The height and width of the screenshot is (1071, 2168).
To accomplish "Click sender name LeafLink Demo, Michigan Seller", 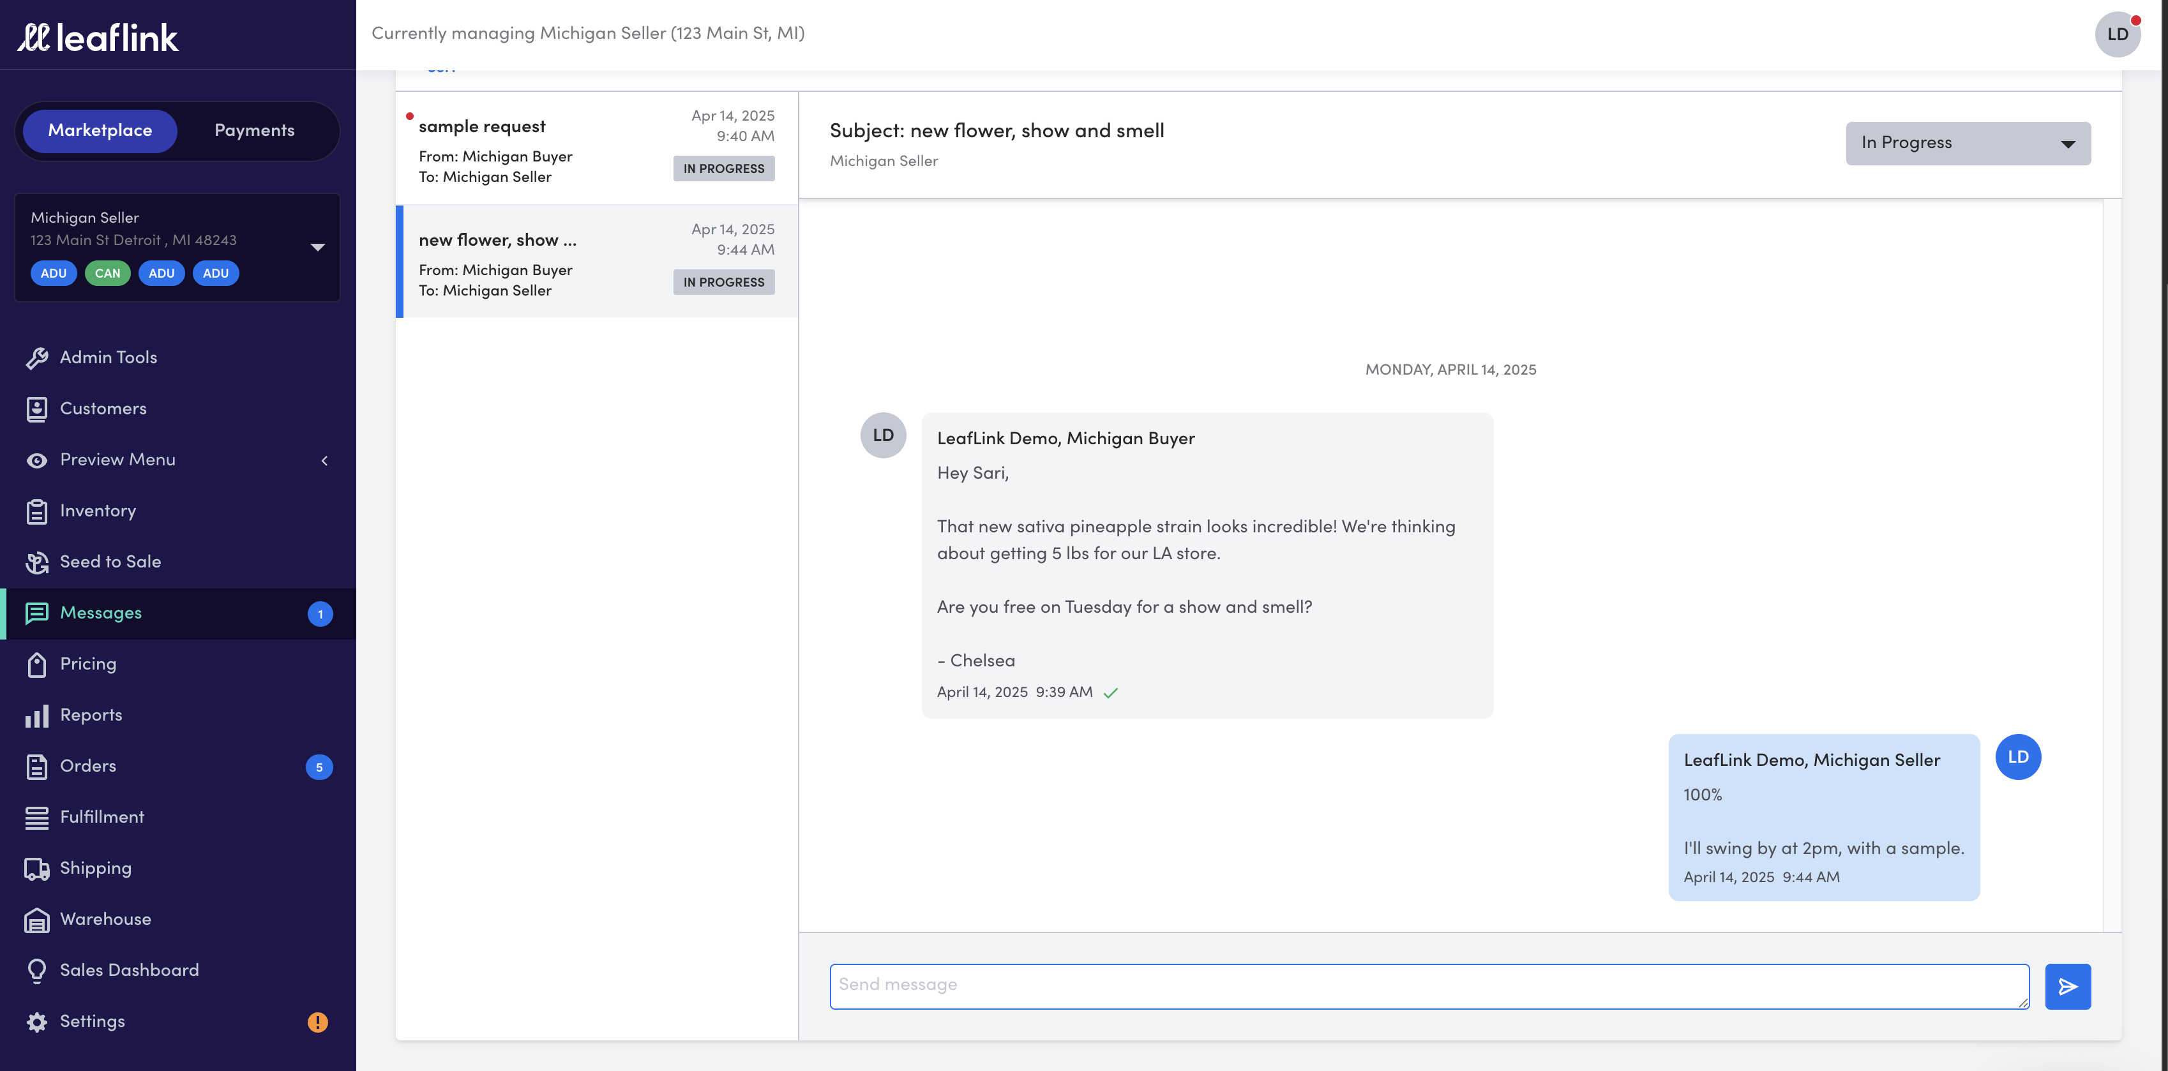I will click(x=1811, y=761).
